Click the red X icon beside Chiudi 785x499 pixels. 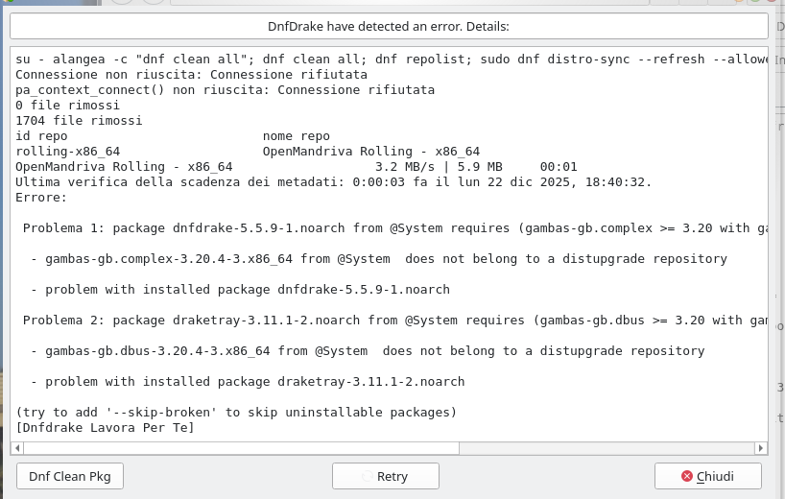(686, 476)
